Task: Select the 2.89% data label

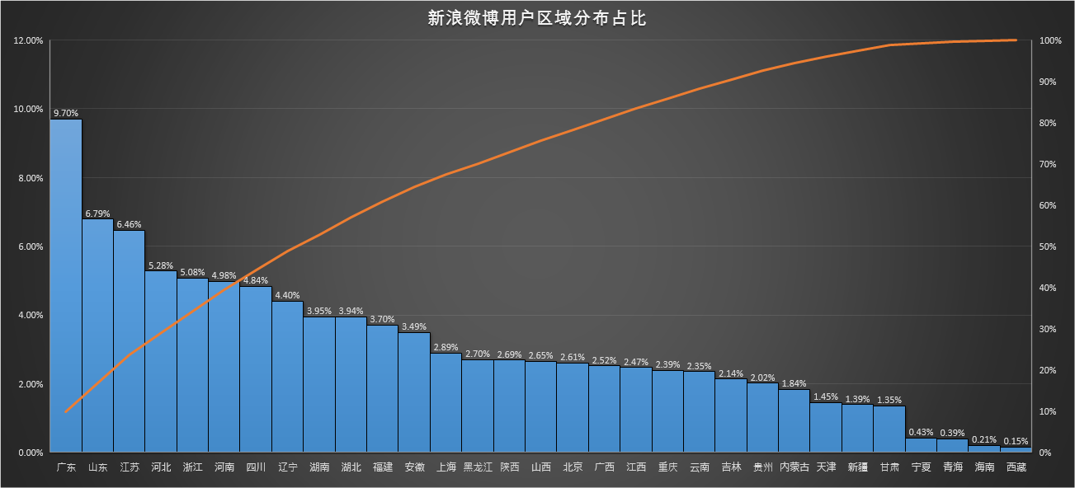Action: click(446, 347)
